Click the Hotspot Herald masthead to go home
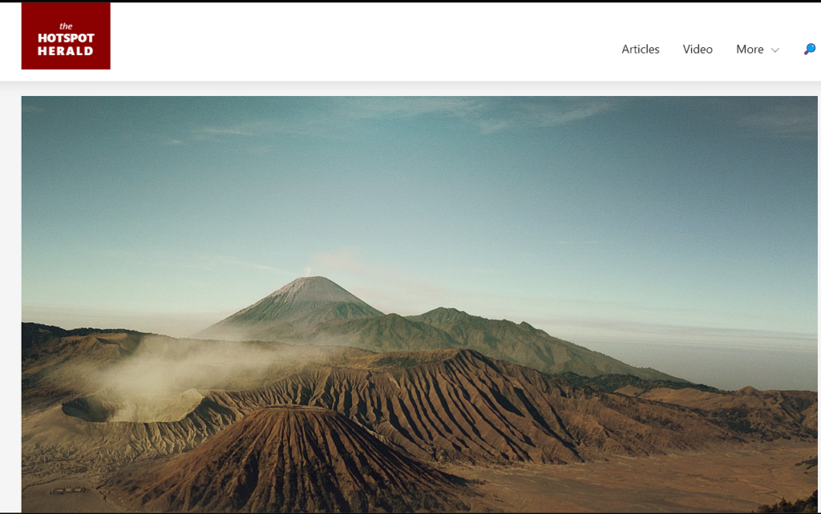The image size is (821, 514). point(66,35)
